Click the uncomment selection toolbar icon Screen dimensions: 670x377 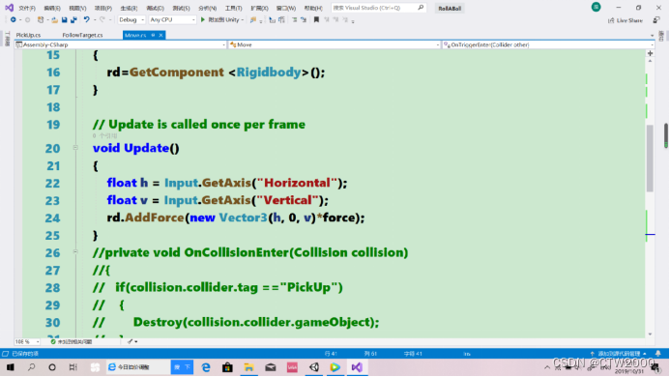pyautogui.click(x=304, y=19)
